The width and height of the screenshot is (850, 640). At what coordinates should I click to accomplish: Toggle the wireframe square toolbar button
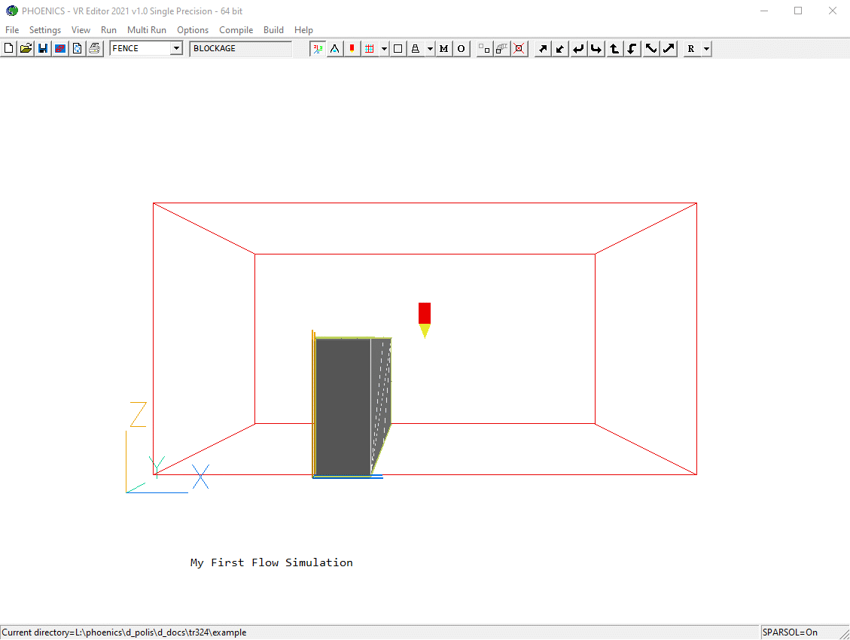[398, 49]
